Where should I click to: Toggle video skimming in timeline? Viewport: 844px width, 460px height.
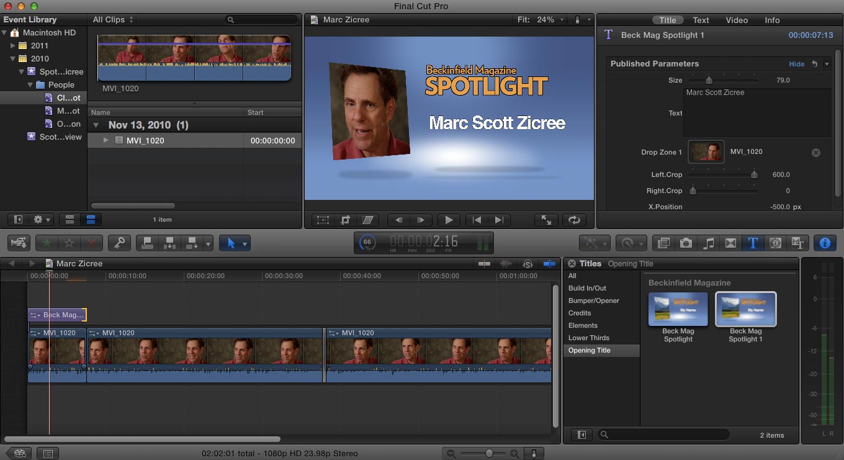(485, 264)
